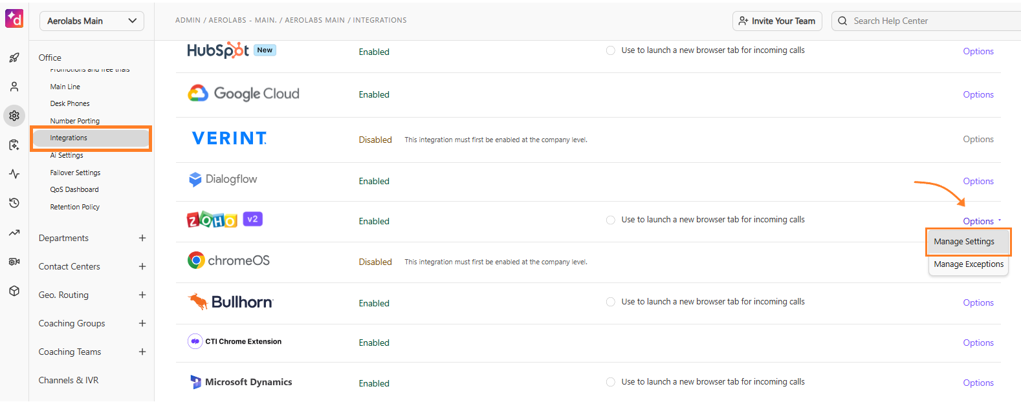Click the Zoho integration logo
The width and height of the screenshot is (1021, 402).
(x=212, y=220)
